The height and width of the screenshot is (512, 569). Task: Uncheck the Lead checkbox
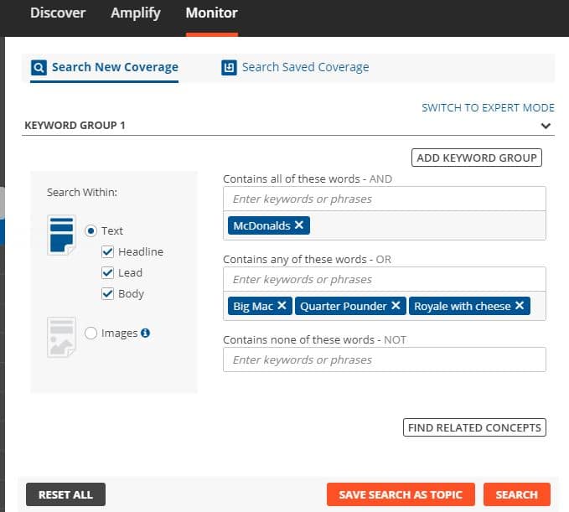click(x=107, y=272)
